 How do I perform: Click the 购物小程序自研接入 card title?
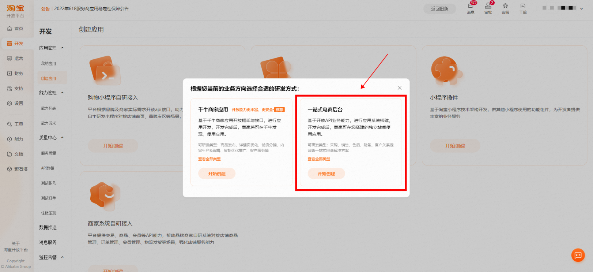tap(113, 98)
